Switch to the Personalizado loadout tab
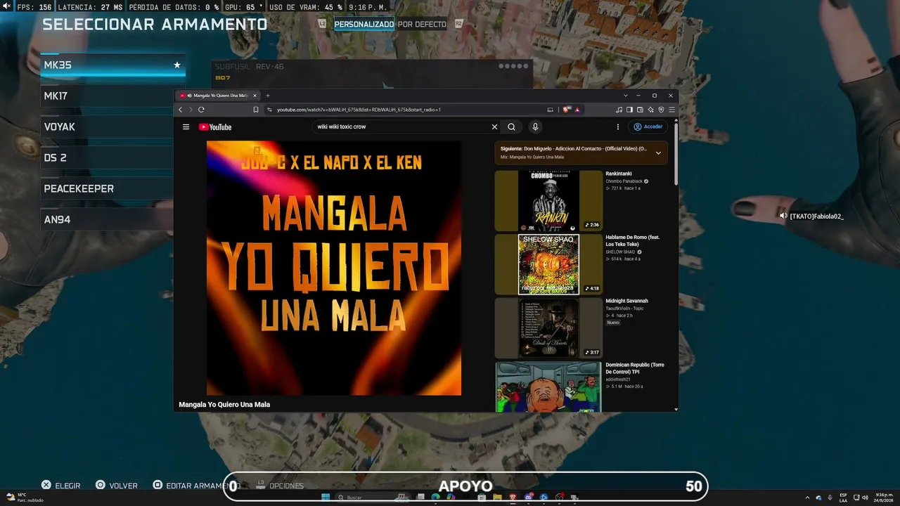The height and width of the screenshot is (506, 900). point(364,24)
